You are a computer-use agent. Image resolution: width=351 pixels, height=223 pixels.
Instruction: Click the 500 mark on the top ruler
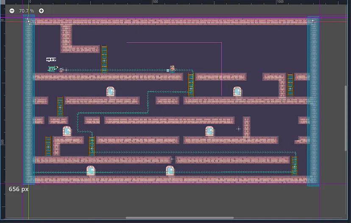155,2
